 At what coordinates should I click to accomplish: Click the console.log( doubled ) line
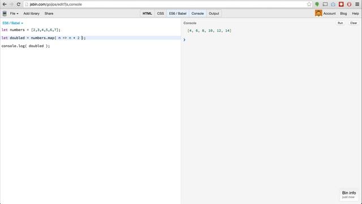pos(25,46)
